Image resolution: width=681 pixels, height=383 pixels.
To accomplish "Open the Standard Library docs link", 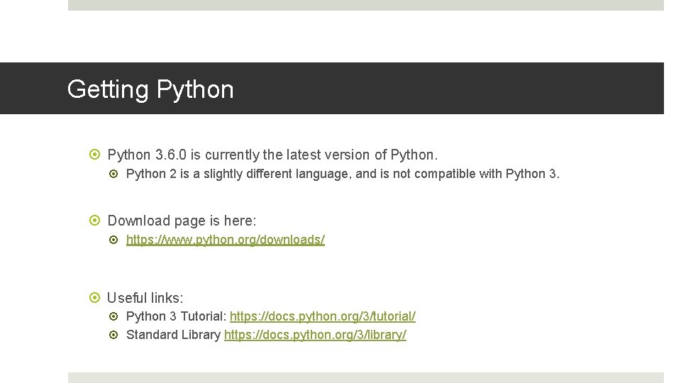I will 315,335.
